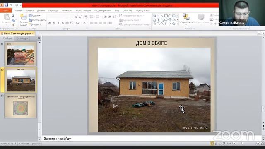Open the numbered list dropdown
This screenshot has width=265, height=149.
(98, 17)
